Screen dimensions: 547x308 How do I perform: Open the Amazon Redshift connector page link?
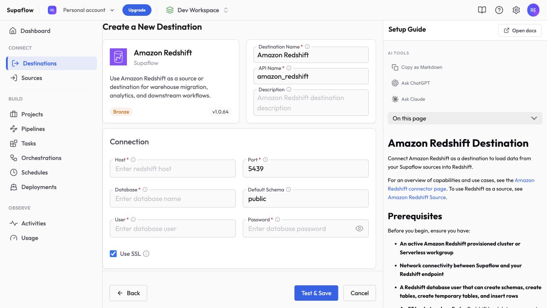(461, 184)
